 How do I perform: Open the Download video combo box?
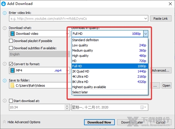(x=39, y=33)
